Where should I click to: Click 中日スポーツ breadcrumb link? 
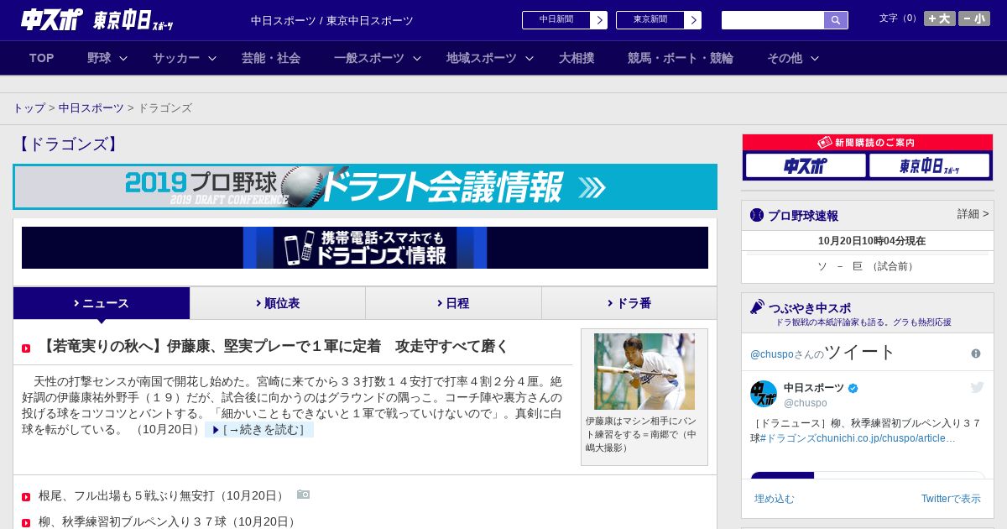point(91,108)
